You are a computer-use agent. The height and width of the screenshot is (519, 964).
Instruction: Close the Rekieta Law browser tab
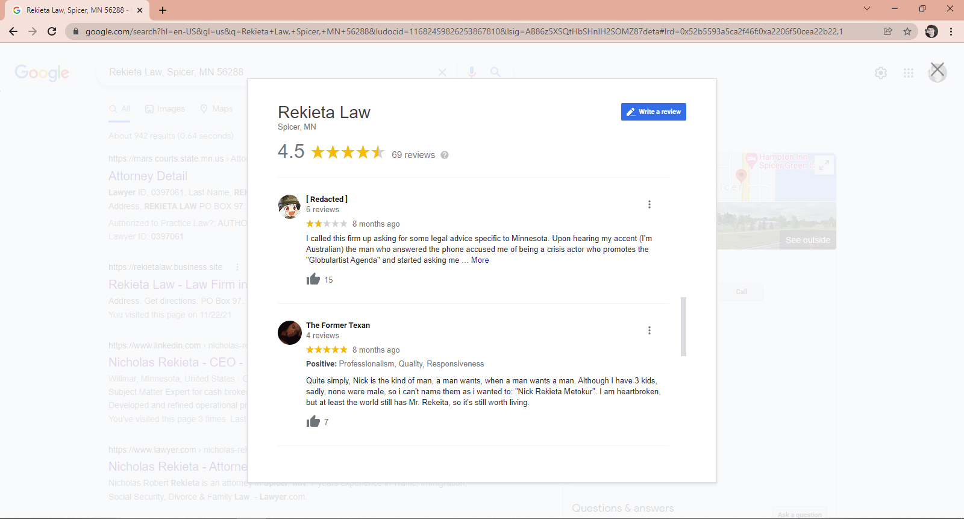coord(140,10)
